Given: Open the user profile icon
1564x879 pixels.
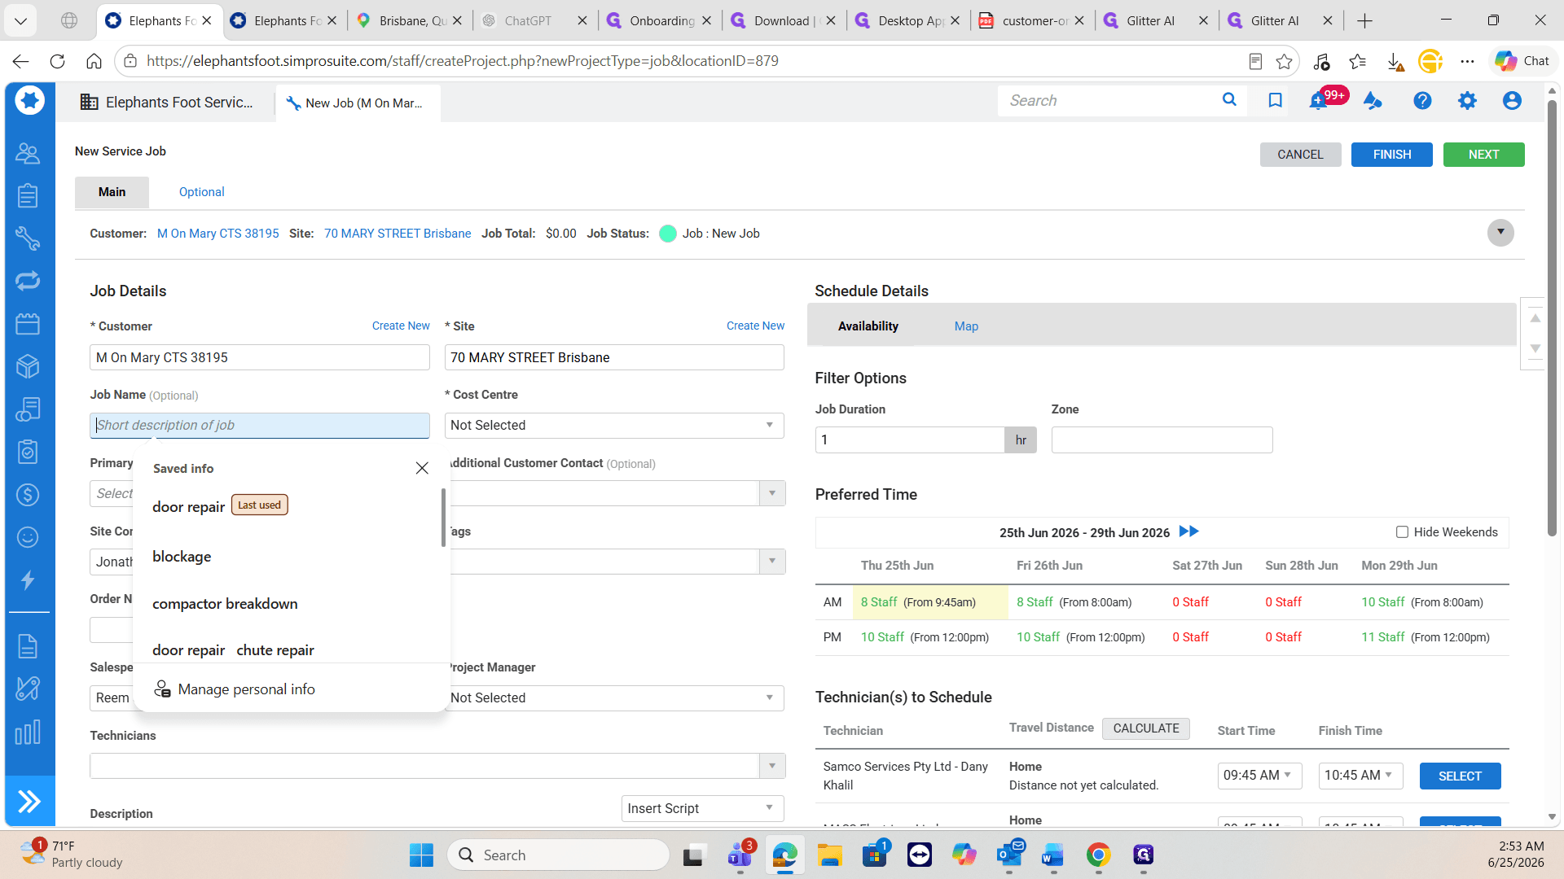Looking at the screenshot, I should pyautogui.click(x=1512, y=100).
